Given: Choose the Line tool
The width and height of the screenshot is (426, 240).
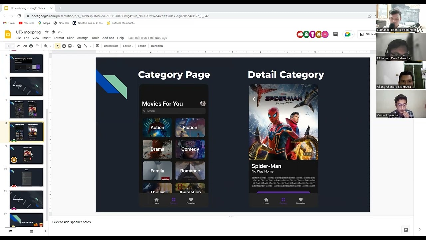Looking at the screenshot, I should [86, 46].
